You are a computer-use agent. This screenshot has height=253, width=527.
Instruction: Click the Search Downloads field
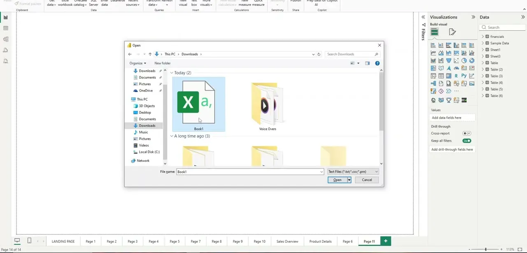(352, 54)
